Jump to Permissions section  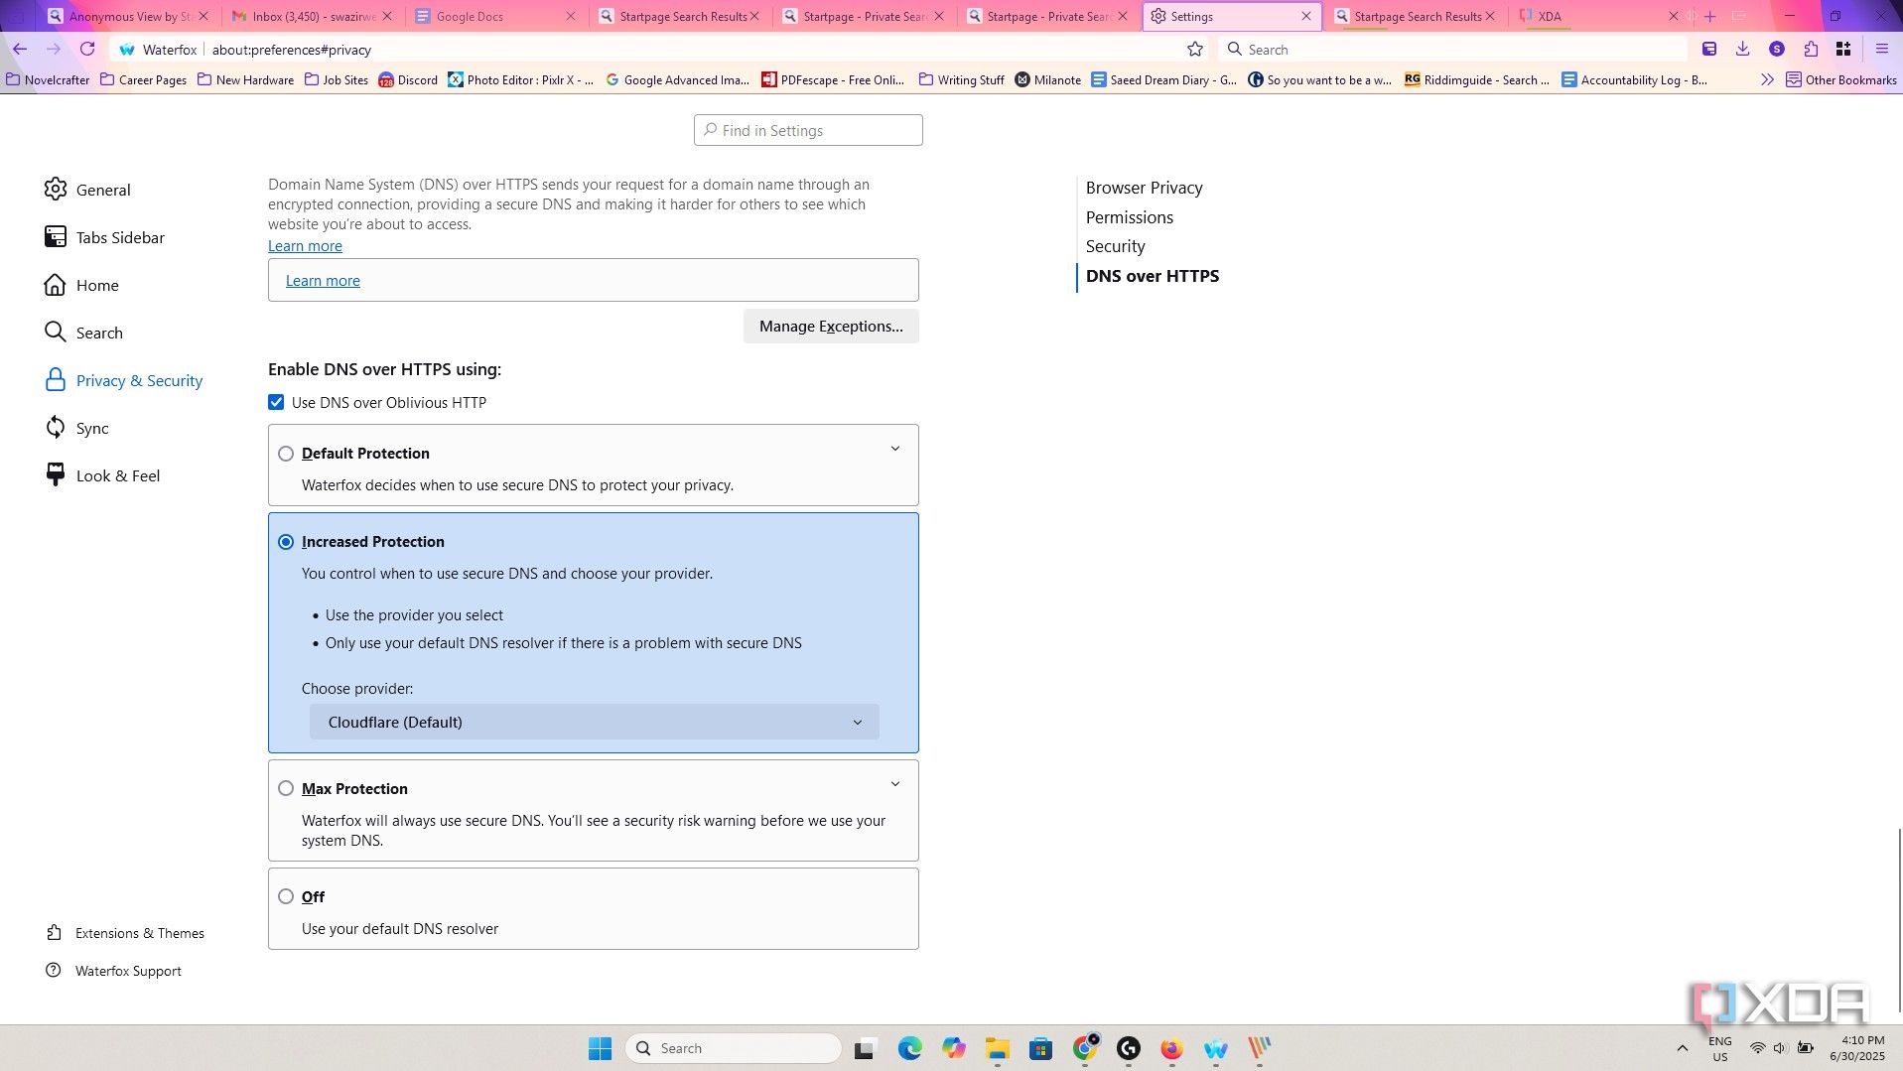click(x=1129, y=217)
